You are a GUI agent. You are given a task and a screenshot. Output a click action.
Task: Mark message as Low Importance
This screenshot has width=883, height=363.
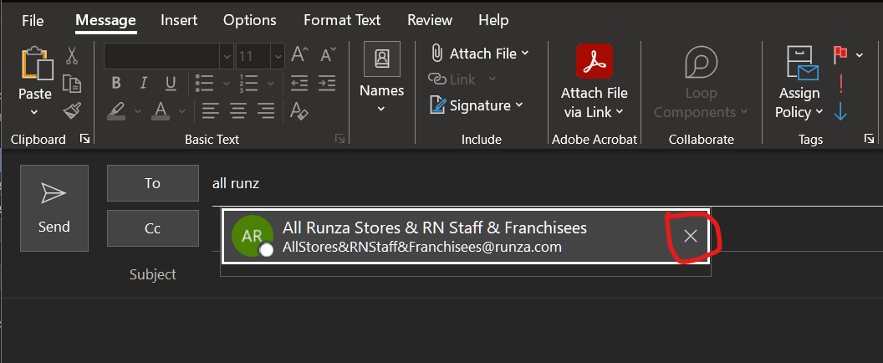(840, 110)
